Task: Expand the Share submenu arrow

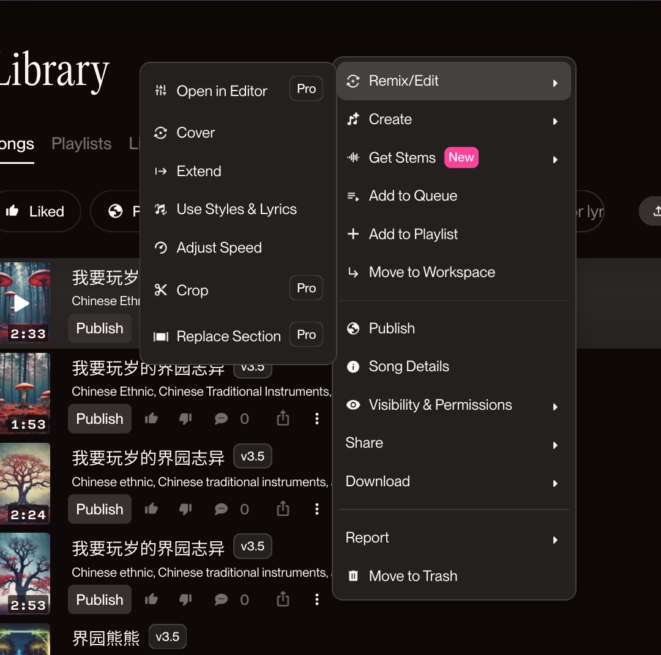Action: 555,445
